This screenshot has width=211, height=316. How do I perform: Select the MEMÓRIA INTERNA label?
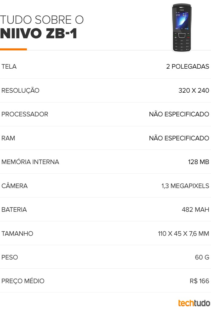pyautogui.click(x=30, y=162)
